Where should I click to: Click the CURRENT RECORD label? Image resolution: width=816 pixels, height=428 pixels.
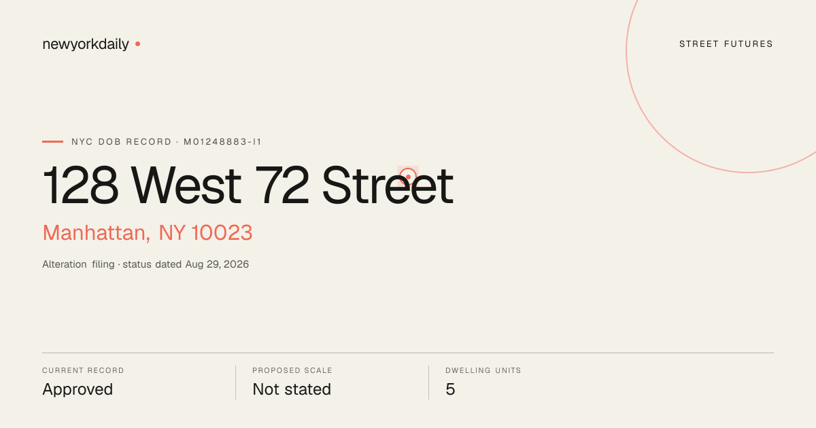click(83, 371)
